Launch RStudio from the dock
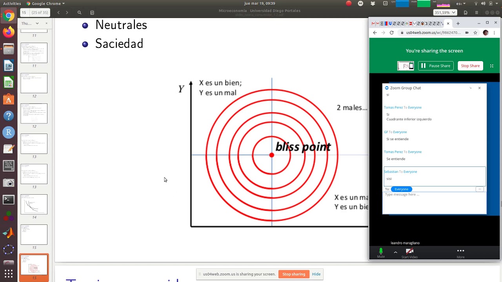502x282 pixels. [x=9, y=132]
